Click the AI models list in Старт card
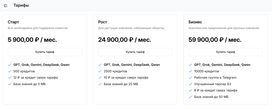The height and width of the screenshot is (109, 272). (41, 65)
